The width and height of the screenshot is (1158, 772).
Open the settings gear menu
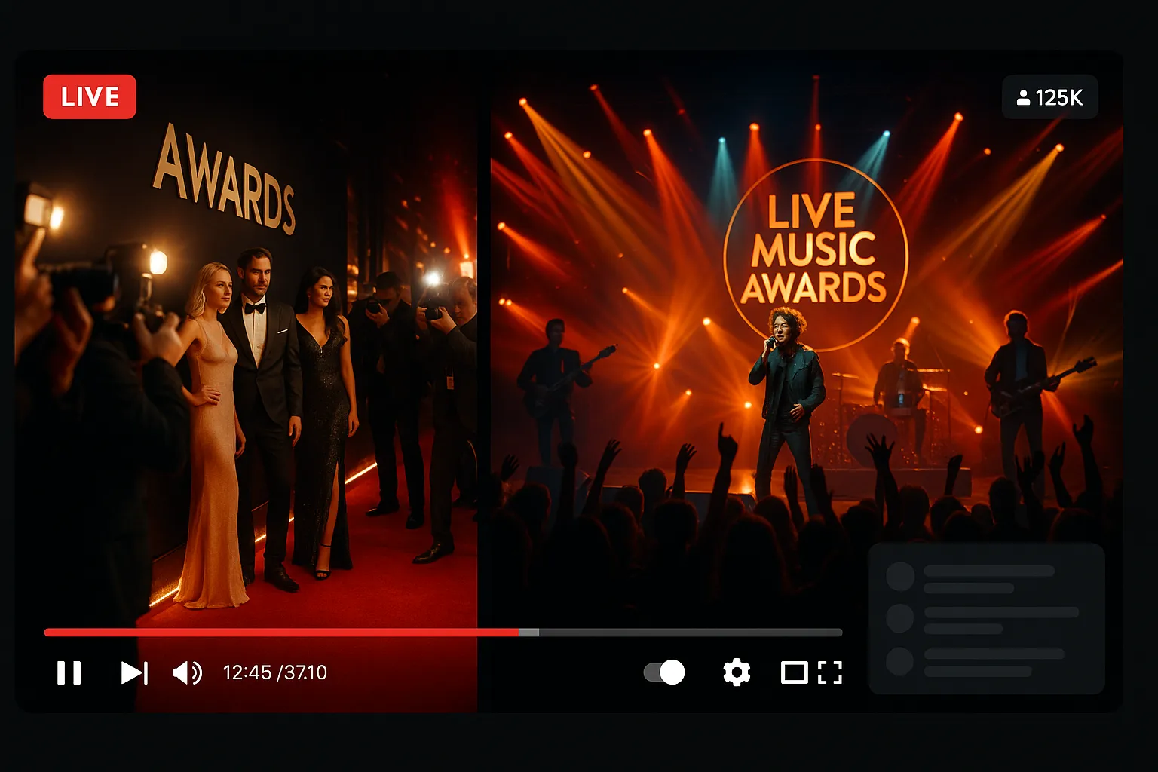[x=736, y=672]
